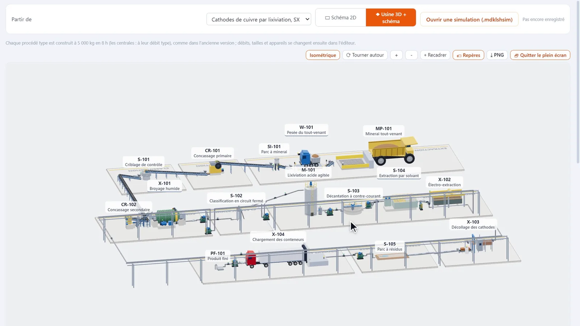Zoom in with the plus button
This screenshot has height=326, width=580.
396,55
